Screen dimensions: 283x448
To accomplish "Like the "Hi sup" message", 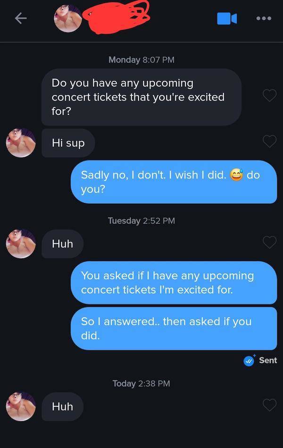I will 269,141.
